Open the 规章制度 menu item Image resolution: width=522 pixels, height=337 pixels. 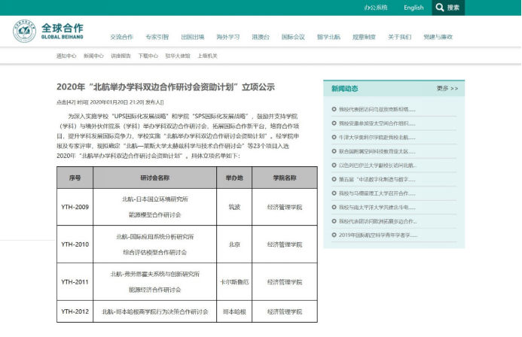[x=364, y=37]
